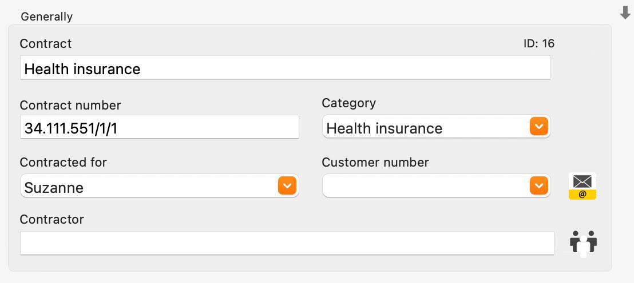
Task: Click the Contract name field with Health insurance
Action: click(286, 68)
